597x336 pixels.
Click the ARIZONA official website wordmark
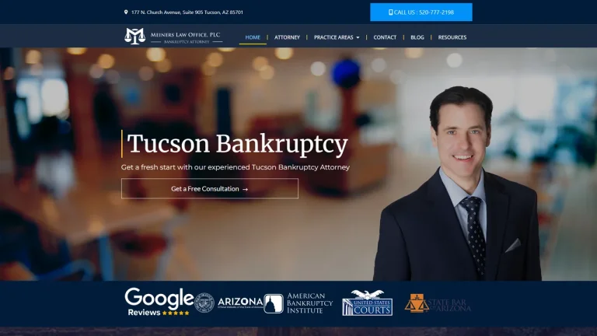coord(240,303)
